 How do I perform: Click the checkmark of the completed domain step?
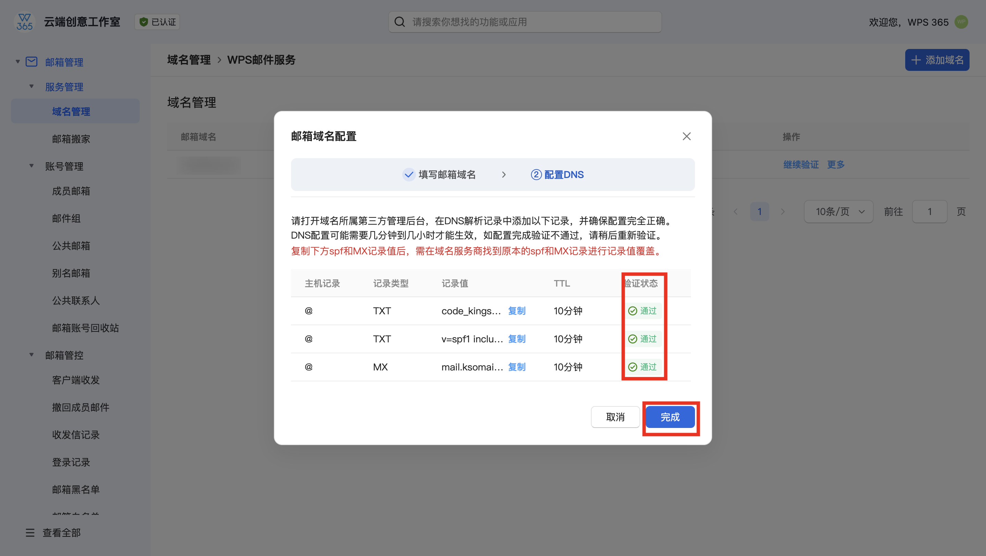tap(409, 175)
